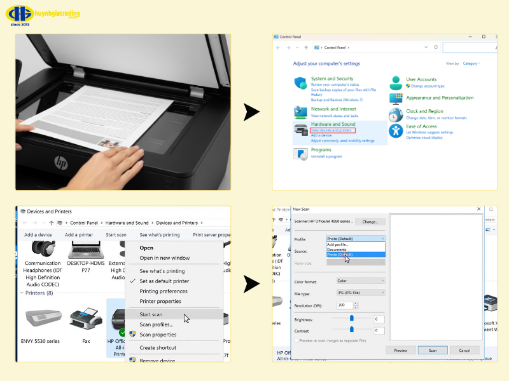Screen dimensions: 509x381
Task: Click the System and Security shield icon
Action: 300,83
